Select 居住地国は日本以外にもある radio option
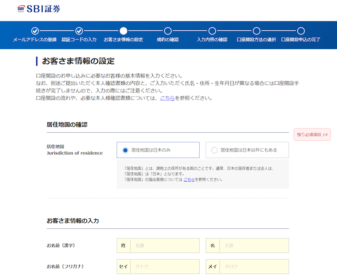Screen dimensions: 337x278 214,150
